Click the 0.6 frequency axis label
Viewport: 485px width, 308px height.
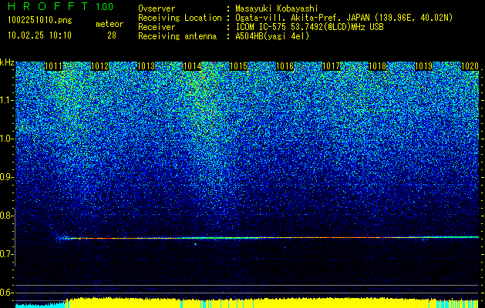click(6, 293)
